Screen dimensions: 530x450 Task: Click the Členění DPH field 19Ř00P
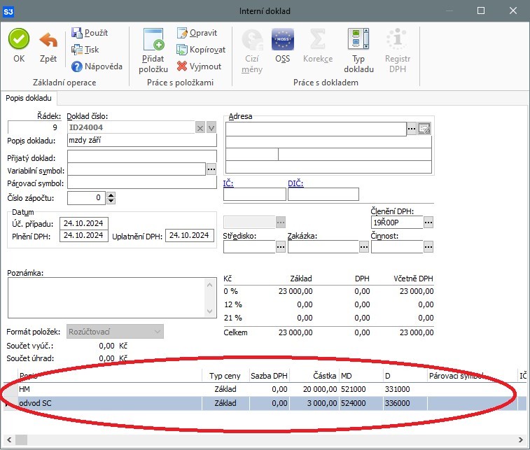point(397,223)
